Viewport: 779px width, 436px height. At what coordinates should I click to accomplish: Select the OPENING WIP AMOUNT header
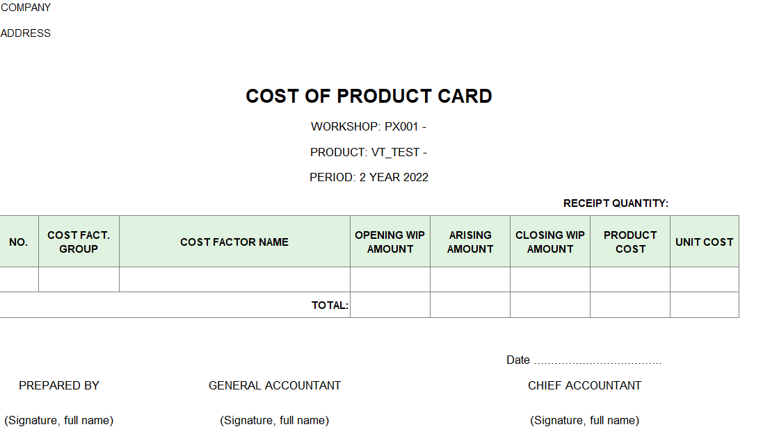pyautogui.click(x=389, y=242)
